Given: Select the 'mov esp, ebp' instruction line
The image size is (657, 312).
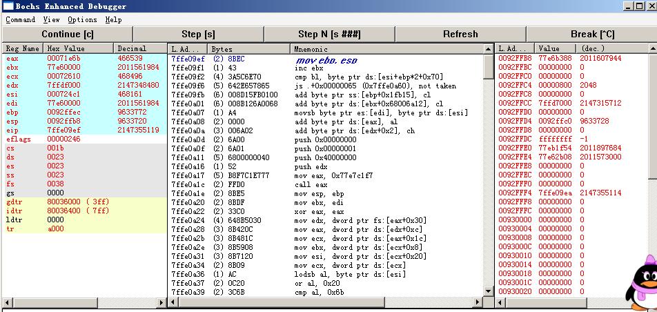Looking at the screenshot, I should [326, 194].
